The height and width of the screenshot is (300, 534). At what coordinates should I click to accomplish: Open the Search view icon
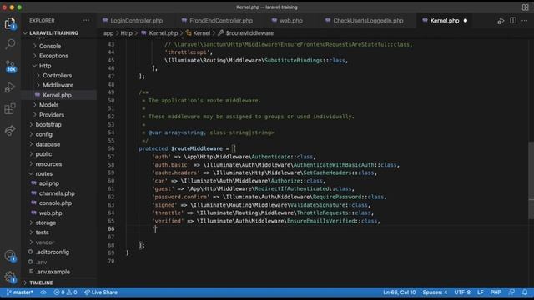[10, 43]
